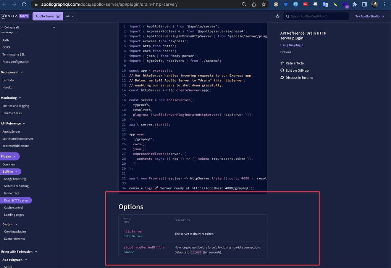
Task: Click the search magnifier in the Apollo search bar
Action: (288, 16)
